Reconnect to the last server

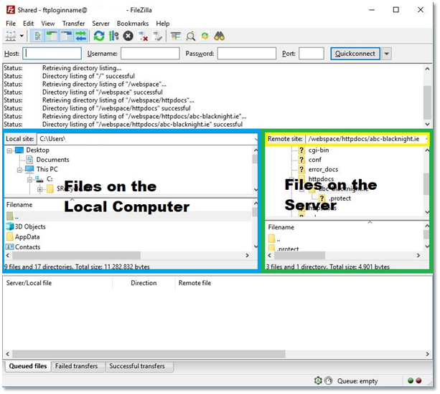click(x=157, y=36)
